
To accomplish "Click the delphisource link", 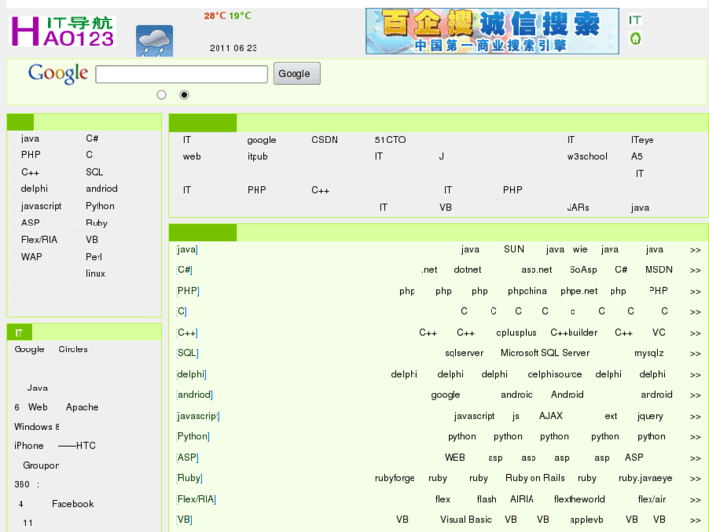I will [x=555, y=375].
